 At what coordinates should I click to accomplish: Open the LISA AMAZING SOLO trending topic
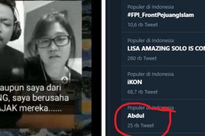[166, 49]
